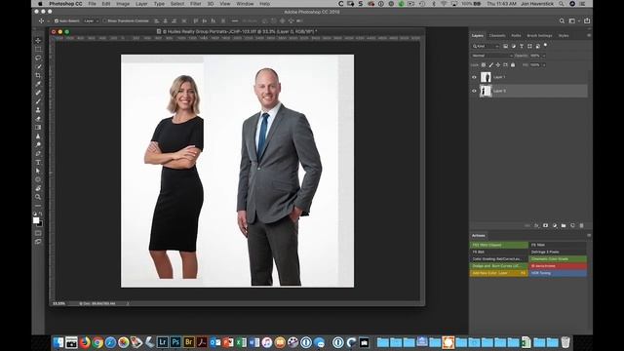
Task: Open Bridge from the Dock
Action: [x=188, y=342]
